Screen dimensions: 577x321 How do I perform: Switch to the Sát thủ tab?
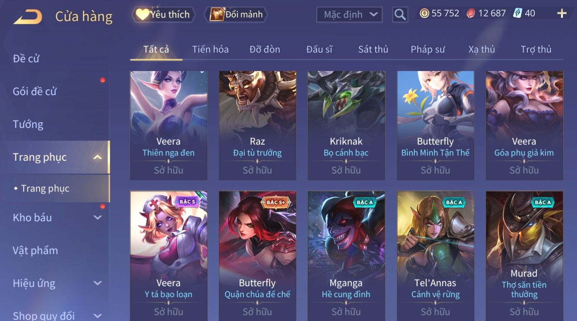click(373, 50)
